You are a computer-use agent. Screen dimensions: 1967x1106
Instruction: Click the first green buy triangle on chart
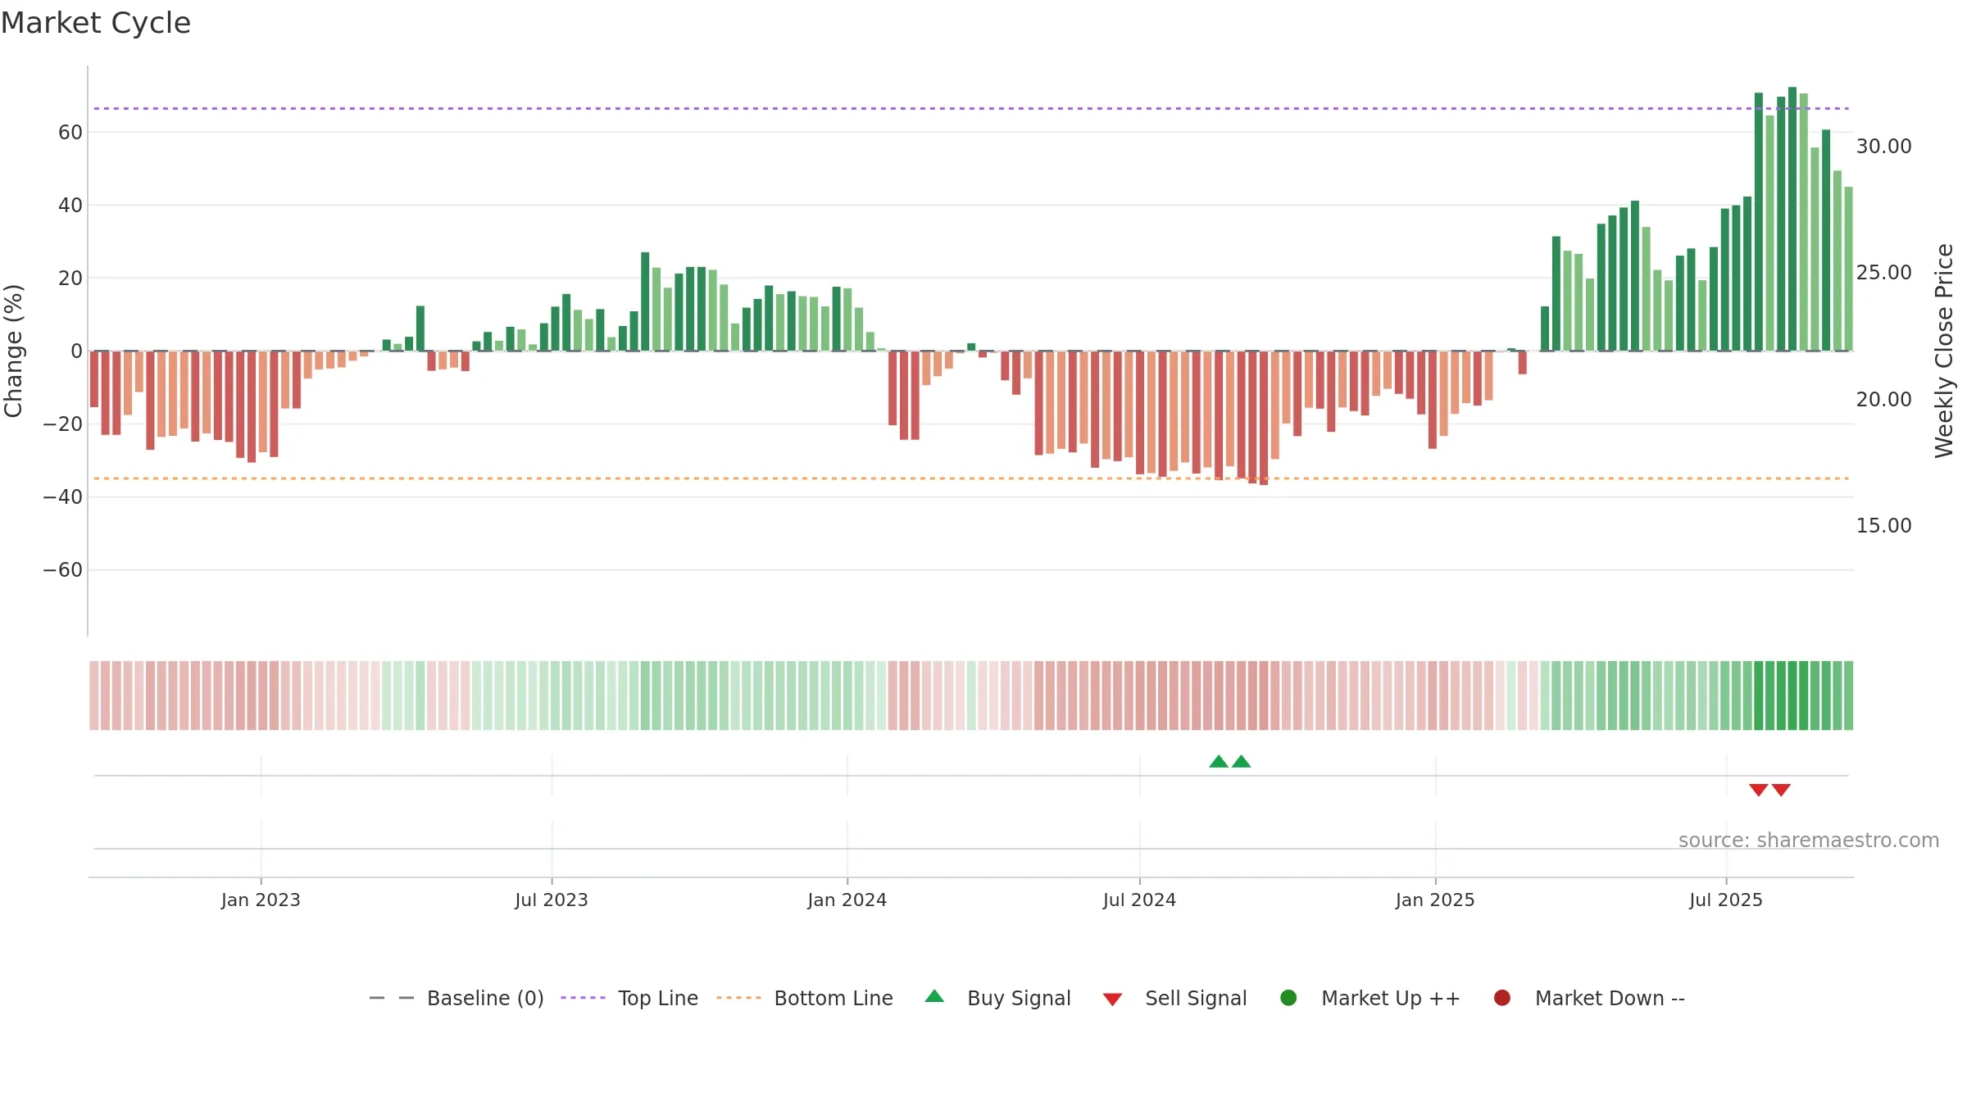[1219, 762]
